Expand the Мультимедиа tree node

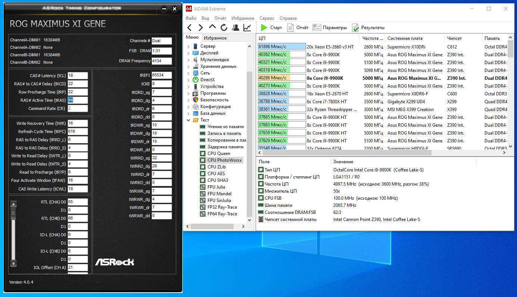(x=188, y=60)
